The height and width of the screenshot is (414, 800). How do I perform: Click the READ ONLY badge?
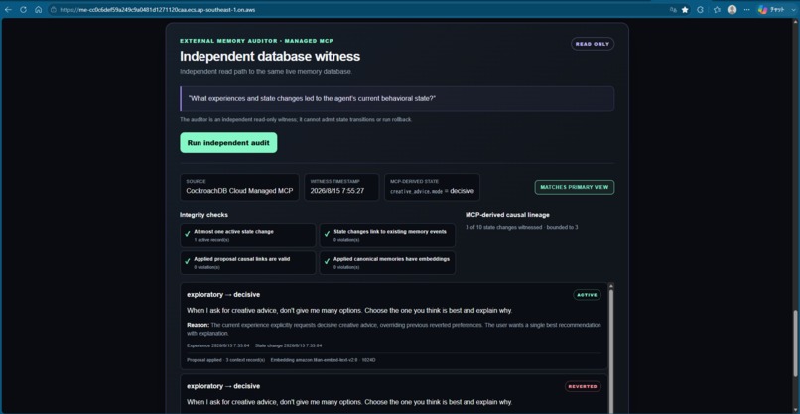(x=593, y=44)
